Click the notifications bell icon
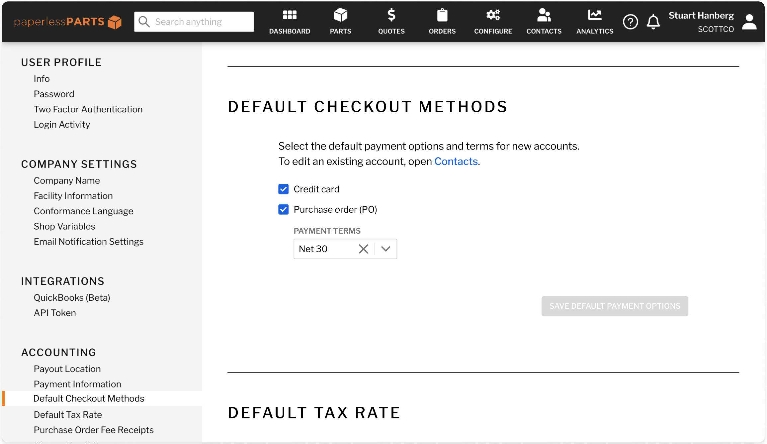Screen dimensions: 767x444 [x=653, y=21]
